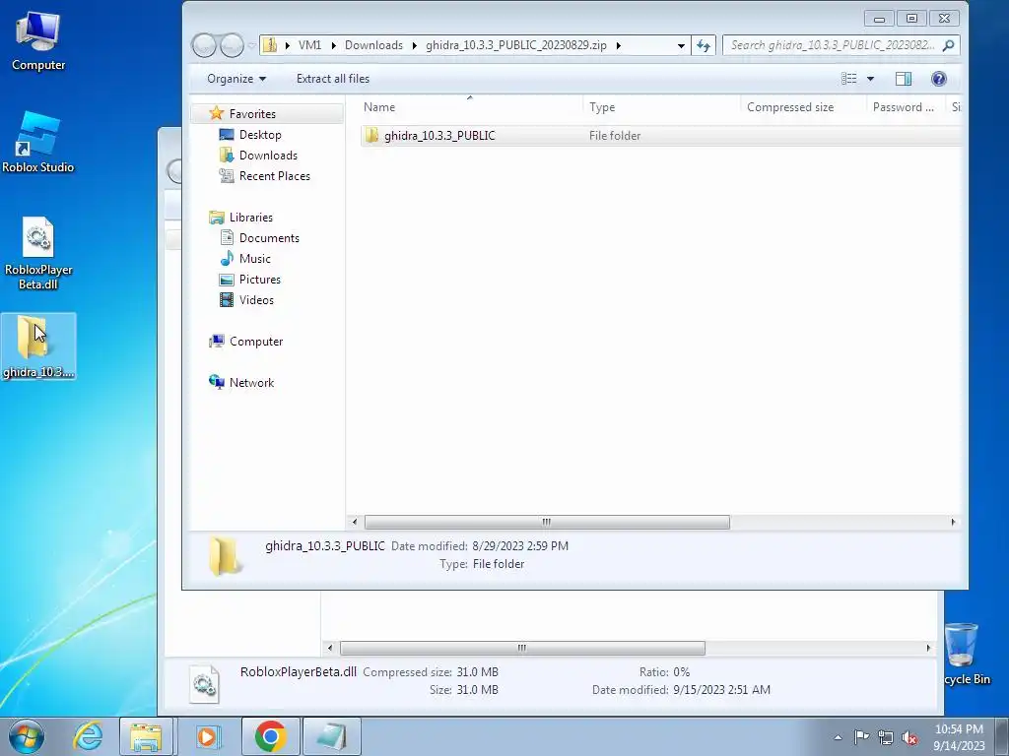Click the front window scroll left arrow
The image size is (1009, 756).
click(354, 522)
